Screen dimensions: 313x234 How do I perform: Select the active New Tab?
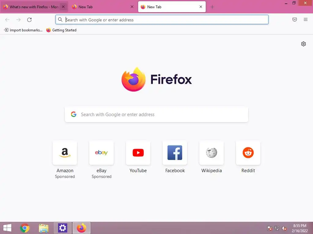172,7
